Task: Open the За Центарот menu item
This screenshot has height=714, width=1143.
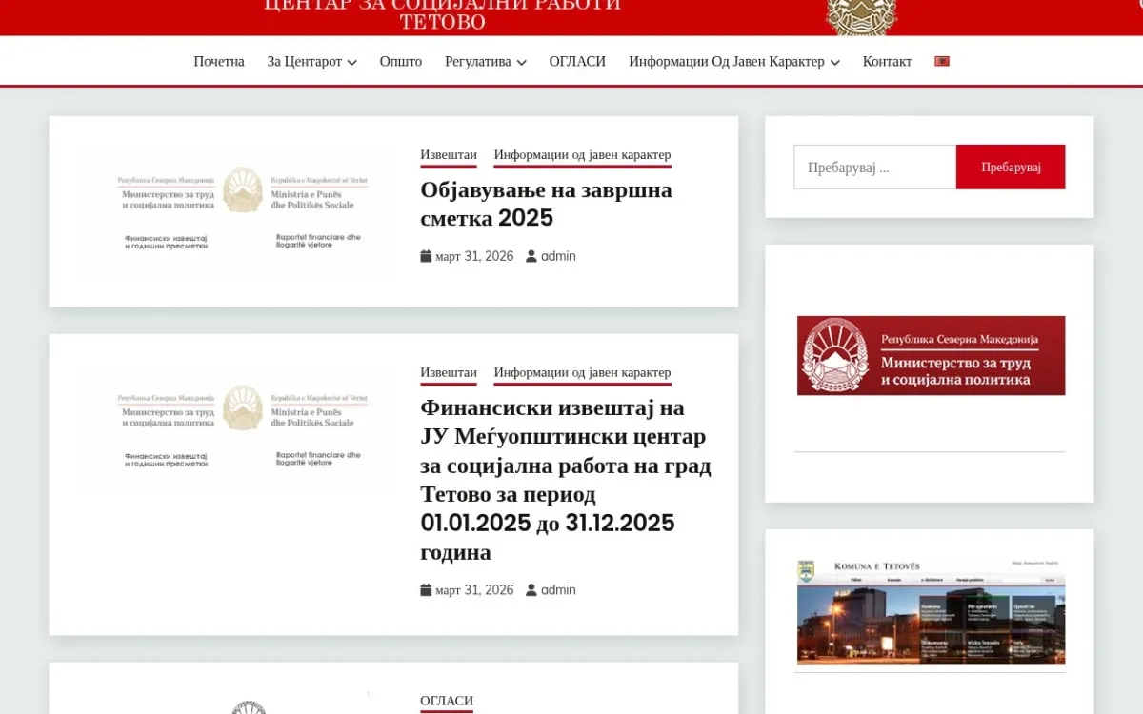Action: (x=304, y=61)
